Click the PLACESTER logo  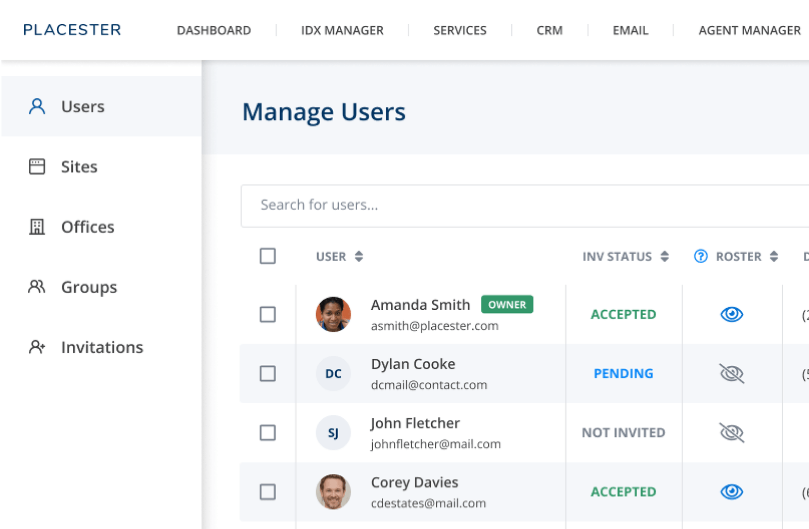pyautogui.click(x=71, y=29)
